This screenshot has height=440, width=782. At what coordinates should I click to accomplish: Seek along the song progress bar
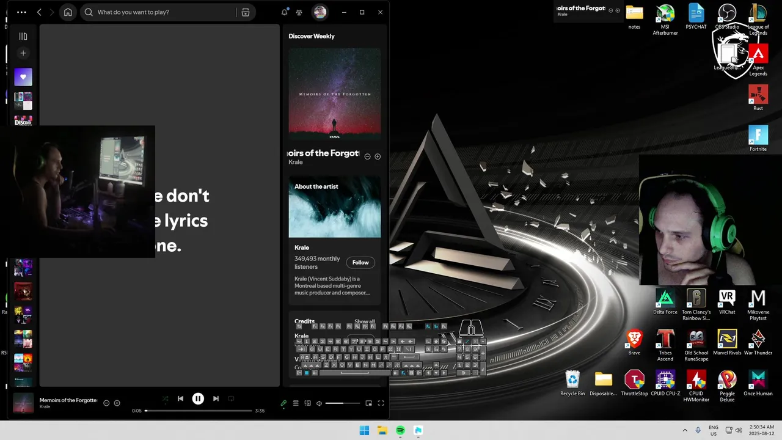tap(199, 411)
